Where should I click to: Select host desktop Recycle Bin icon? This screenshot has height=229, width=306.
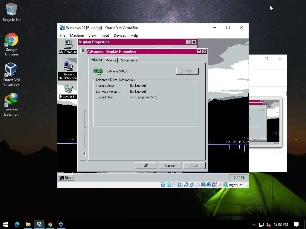coord(12,12)
